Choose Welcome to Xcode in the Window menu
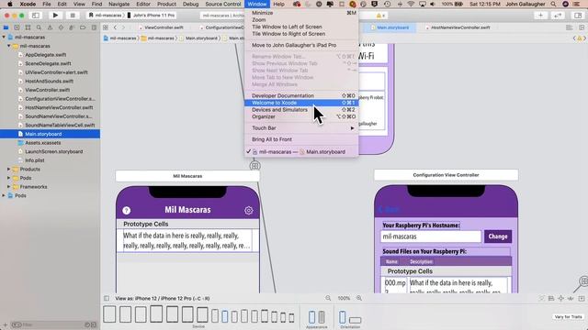The height and width of the screenshot is (330, 588). [301, 103]
